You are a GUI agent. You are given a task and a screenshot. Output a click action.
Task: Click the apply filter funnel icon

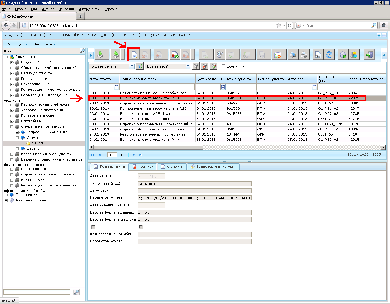point(196,66)
